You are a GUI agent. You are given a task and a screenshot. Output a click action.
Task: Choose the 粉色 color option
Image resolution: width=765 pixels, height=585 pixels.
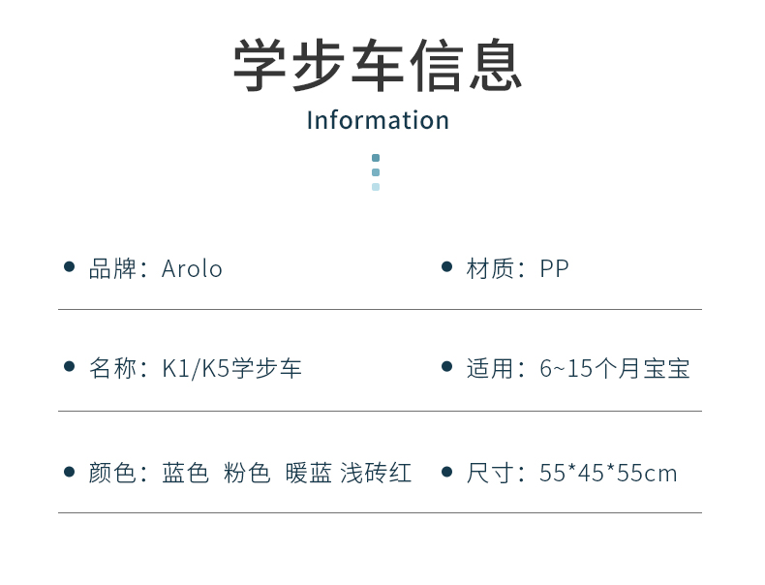click(x=247, y=473)
